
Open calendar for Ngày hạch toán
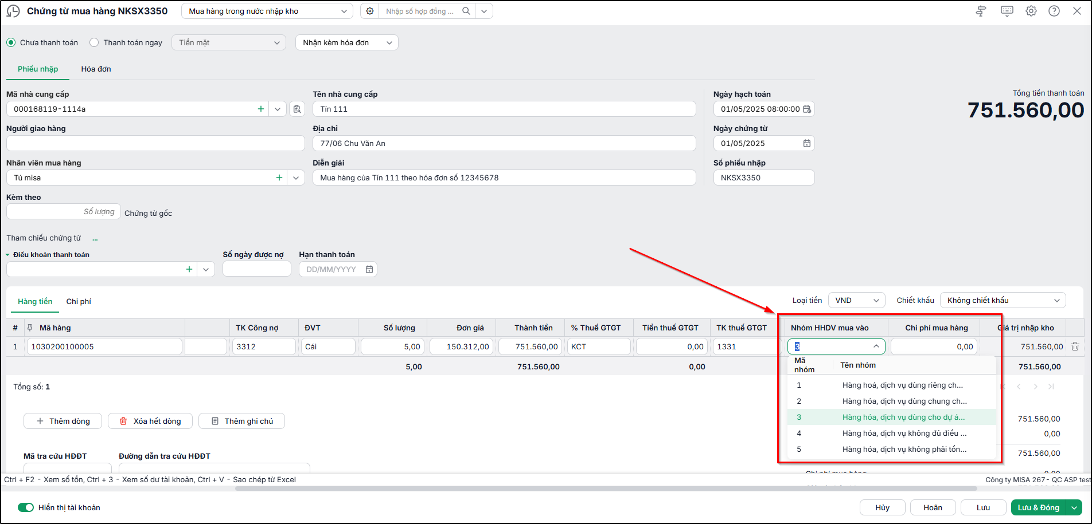pyautogui.click(x=807, y=109)
